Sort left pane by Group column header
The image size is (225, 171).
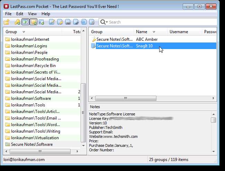[33, 32]
